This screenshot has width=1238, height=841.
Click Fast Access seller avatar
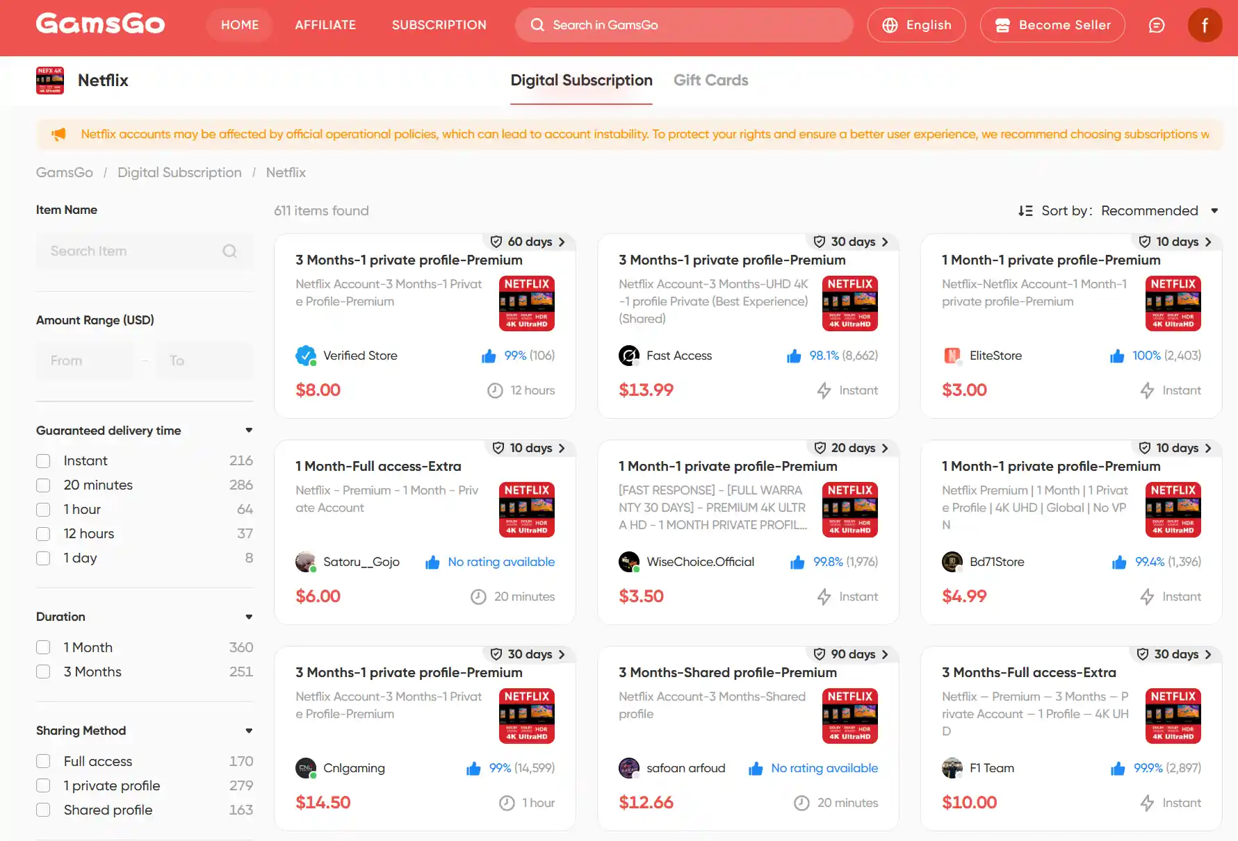click(629, 356)
